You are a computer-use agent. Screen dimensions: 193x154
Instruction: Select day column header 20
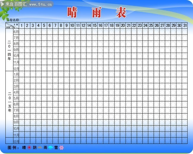click(x=123, y=25)
